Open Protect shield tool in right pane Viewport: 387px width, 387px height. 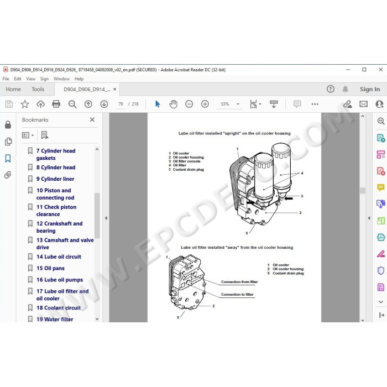tap(381, 270)
